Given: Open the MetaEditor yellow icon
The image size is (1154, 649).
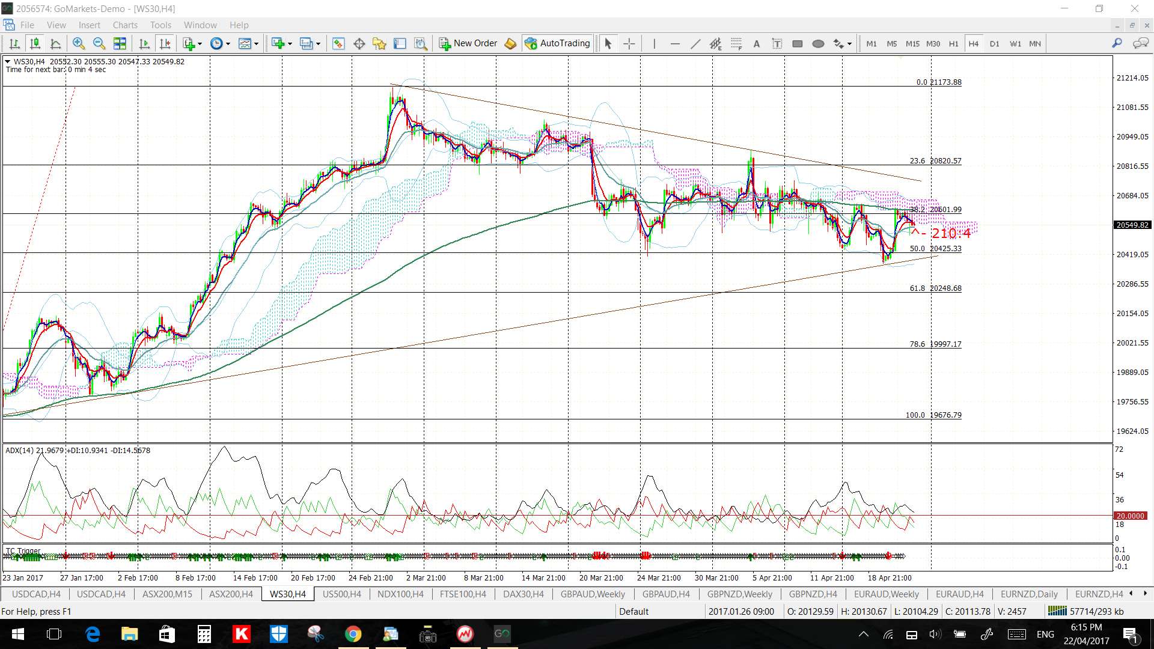Looking at the screenshot, I should coord(510,43).
